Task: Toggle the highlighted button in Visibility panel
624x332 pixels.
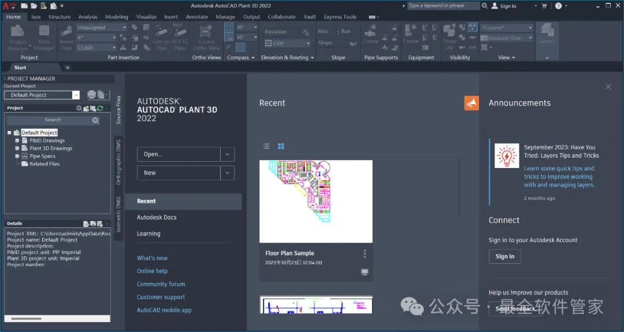Action: (x=473, y=27)
